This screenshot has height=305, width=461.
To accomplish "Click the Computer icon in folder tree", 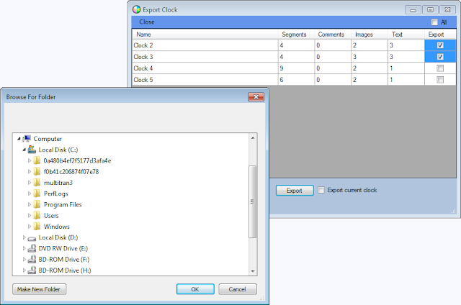I will [27, 139].
